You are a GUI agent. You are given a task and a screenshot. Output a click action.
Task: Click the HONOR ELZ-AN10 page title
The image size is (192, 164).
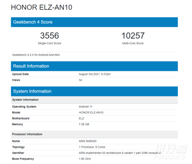click(42, 7)
